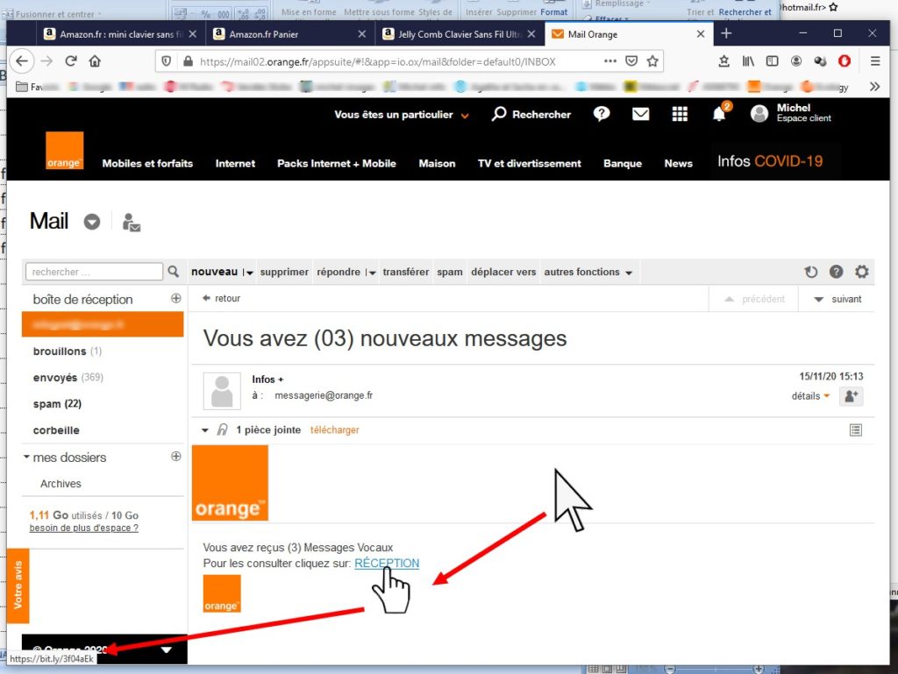Mark the message as spam in toolbar
Viewport: 898px width, 674px height.
tap(450, 272)
